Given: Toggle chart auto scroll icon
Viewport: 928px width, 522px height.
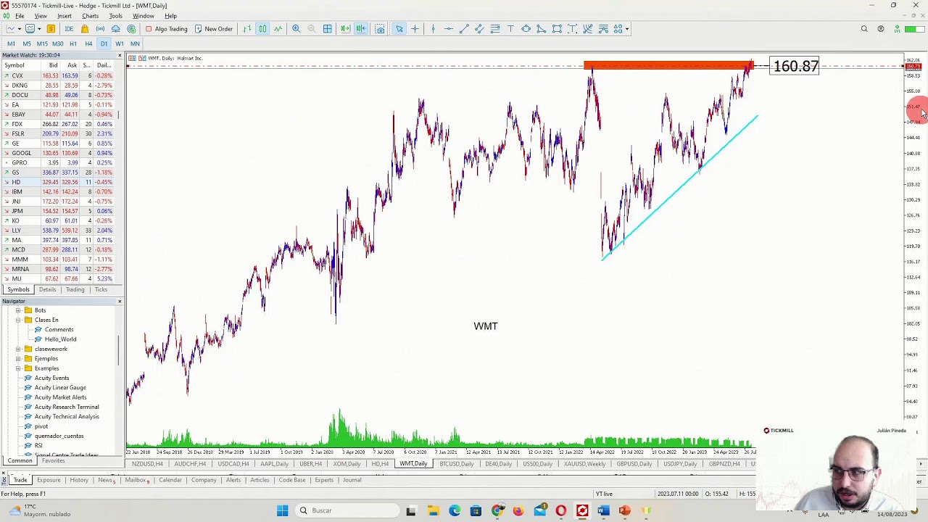Looking at the screenshot, I should tap(345, 29).
